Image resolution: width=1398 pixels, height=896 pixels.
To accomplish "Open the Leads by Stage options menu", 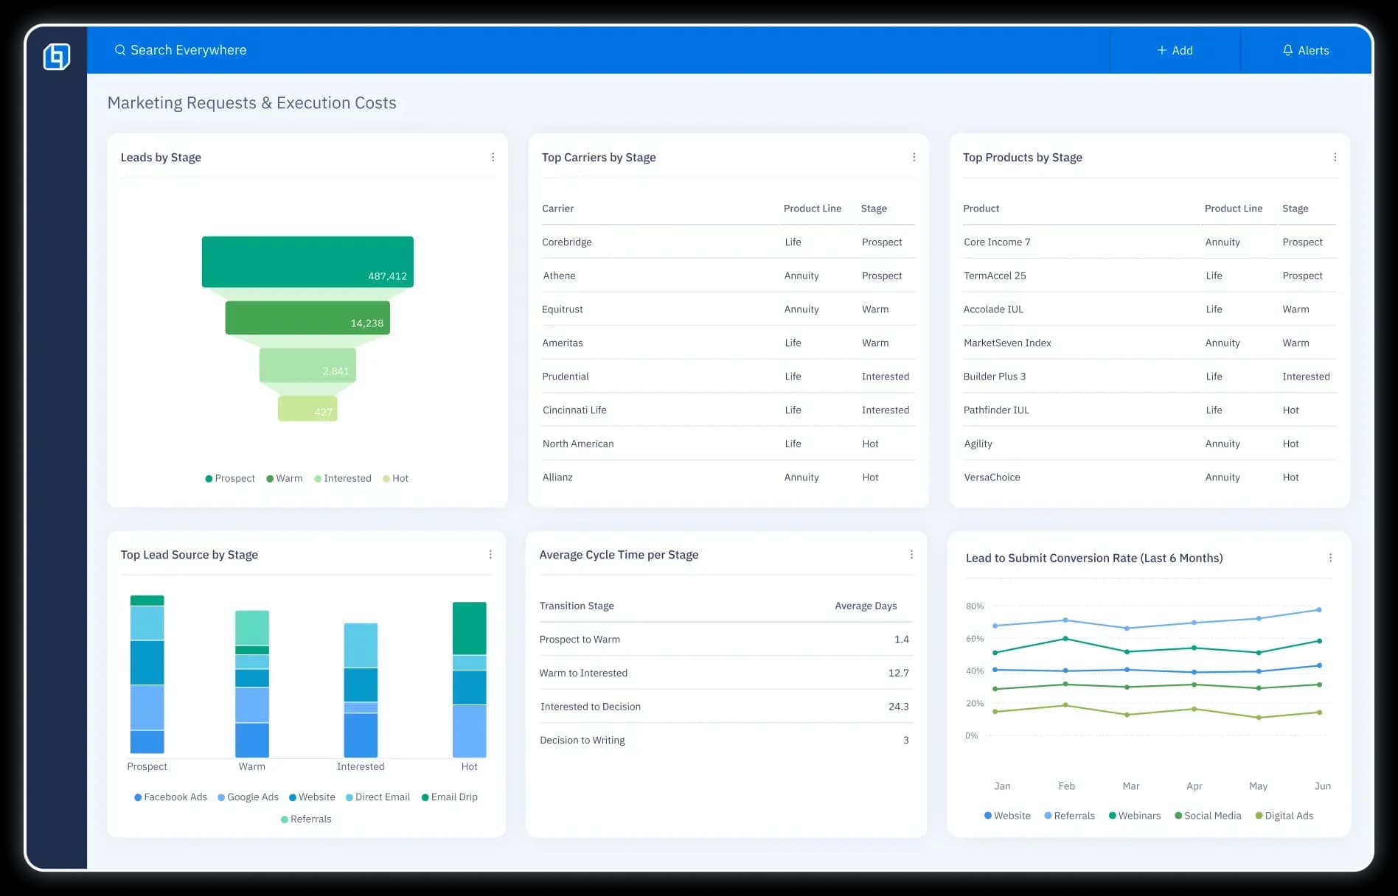I will click(x=493, y=157).
